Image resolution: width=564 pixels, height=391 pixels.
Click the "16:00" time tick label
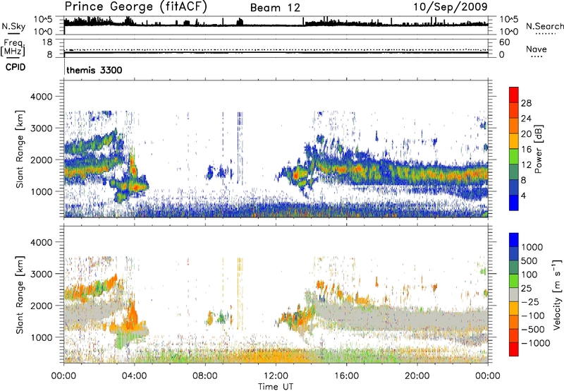[346, 376]
